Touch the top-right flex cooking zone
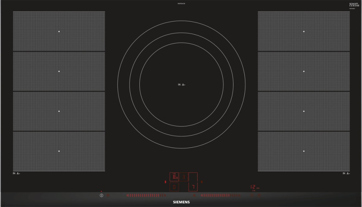 (x=304, y=31)
